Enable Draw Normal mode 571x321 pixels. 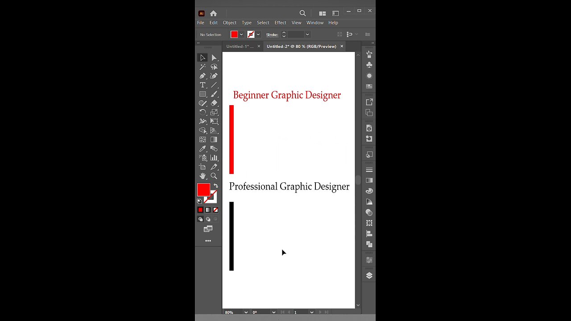200,219
